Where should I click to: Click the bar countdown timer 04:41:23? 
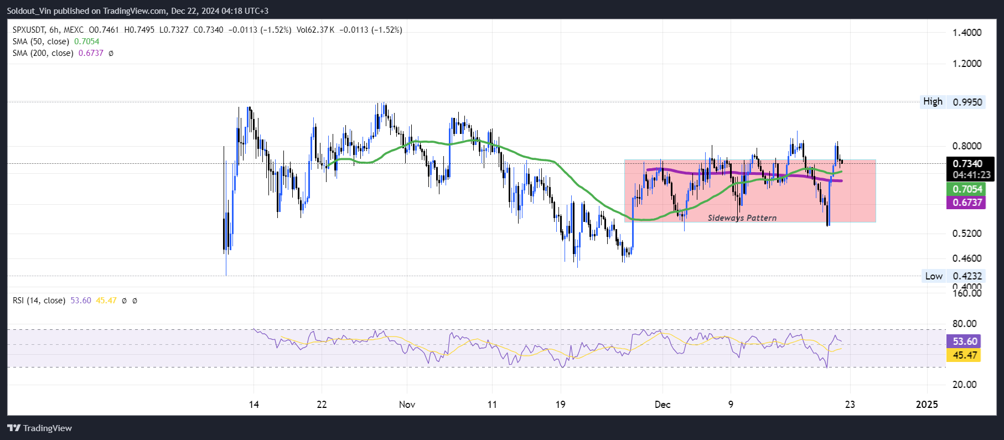point(971,175)
